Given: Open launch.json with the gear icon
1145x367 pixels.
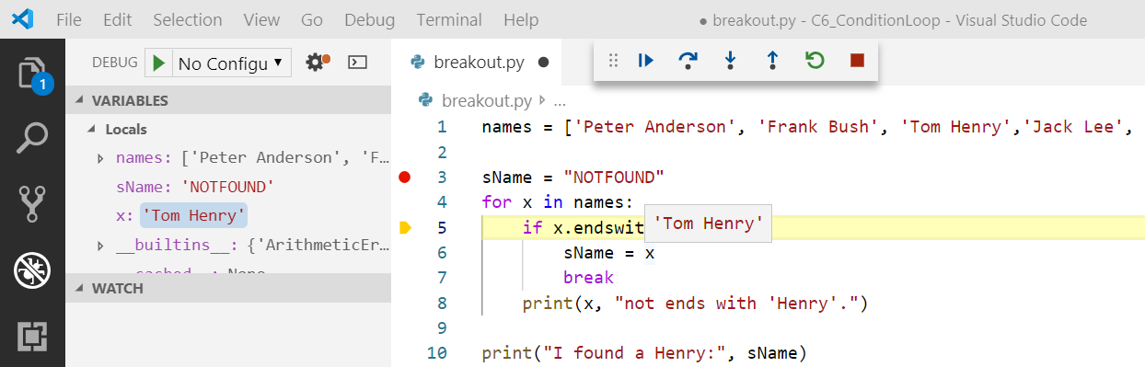Looking at the screenshot, I should pyautogui.click(x=317, y=63).
